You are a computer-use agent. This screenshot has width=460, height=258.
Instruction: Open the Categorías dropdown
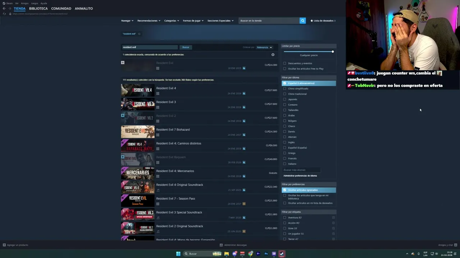tap(171, 20)
